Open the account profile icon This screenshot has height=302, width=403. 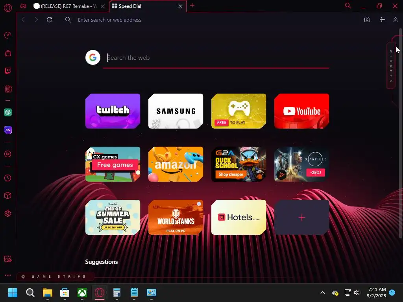[x=396, y=20]
